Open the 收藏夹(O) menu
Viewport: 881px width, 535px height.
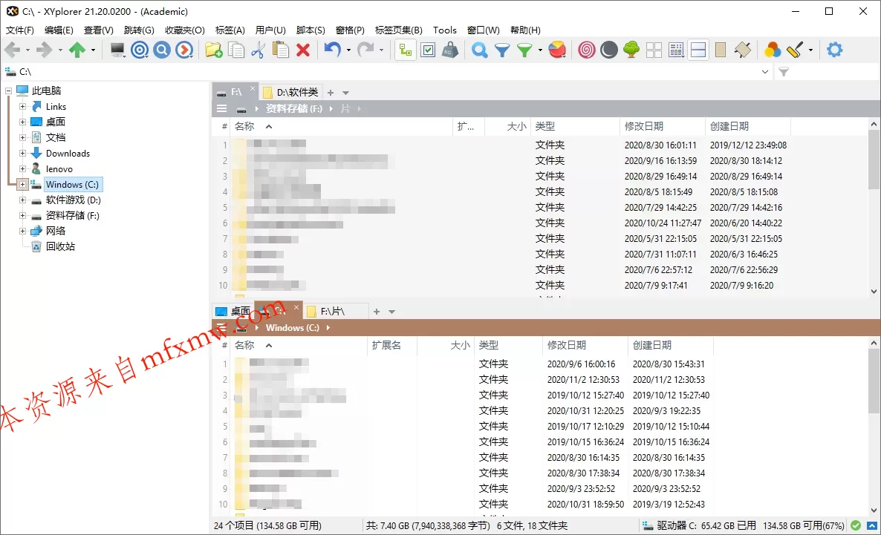185,30
